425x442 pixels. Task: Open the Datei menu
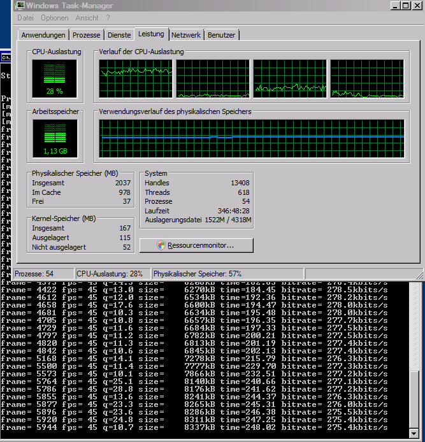[25, 18]
